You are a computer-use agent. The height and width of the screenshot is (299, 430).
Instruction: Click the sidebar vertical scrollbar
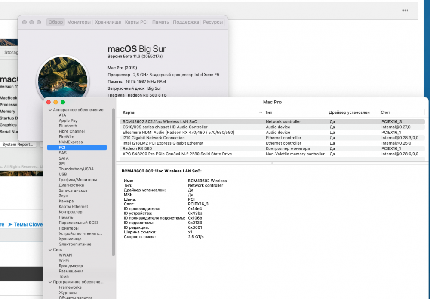pyautogui.click(x=113, y=182)
